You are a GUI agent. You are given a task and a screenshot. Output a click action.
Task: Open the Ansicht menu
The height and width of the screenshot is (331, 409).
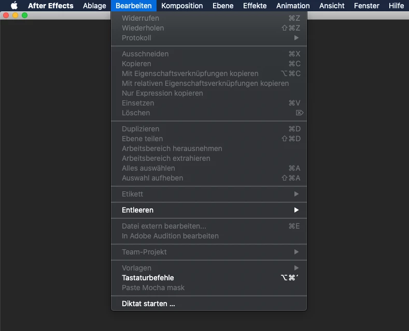coord(332,6)
